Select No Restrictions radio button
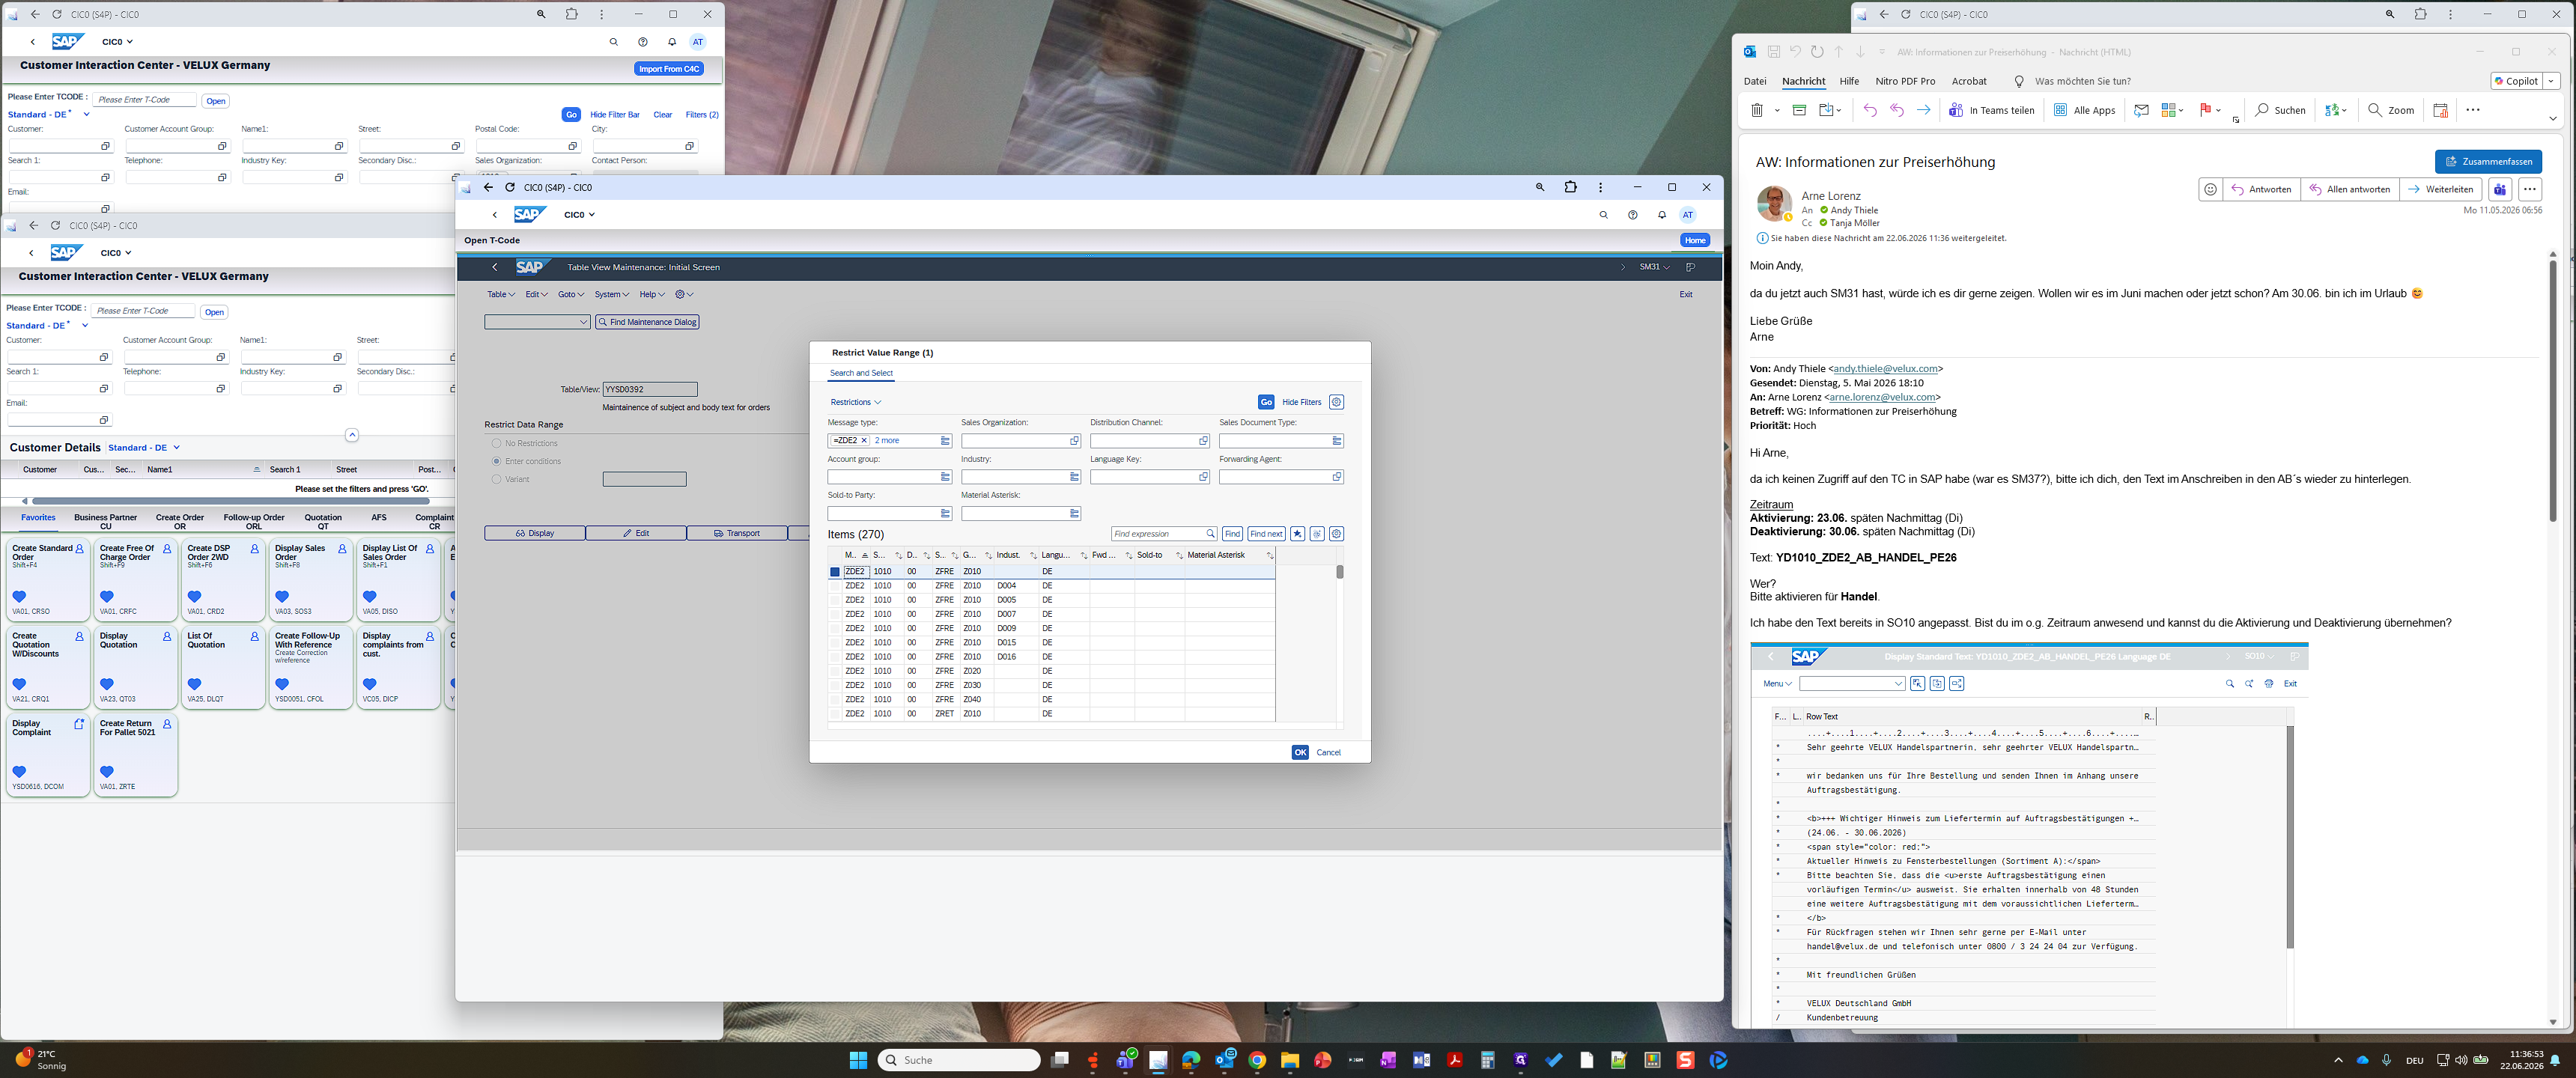Viewport: 2576px width, 1078px height. click(496, 443)
